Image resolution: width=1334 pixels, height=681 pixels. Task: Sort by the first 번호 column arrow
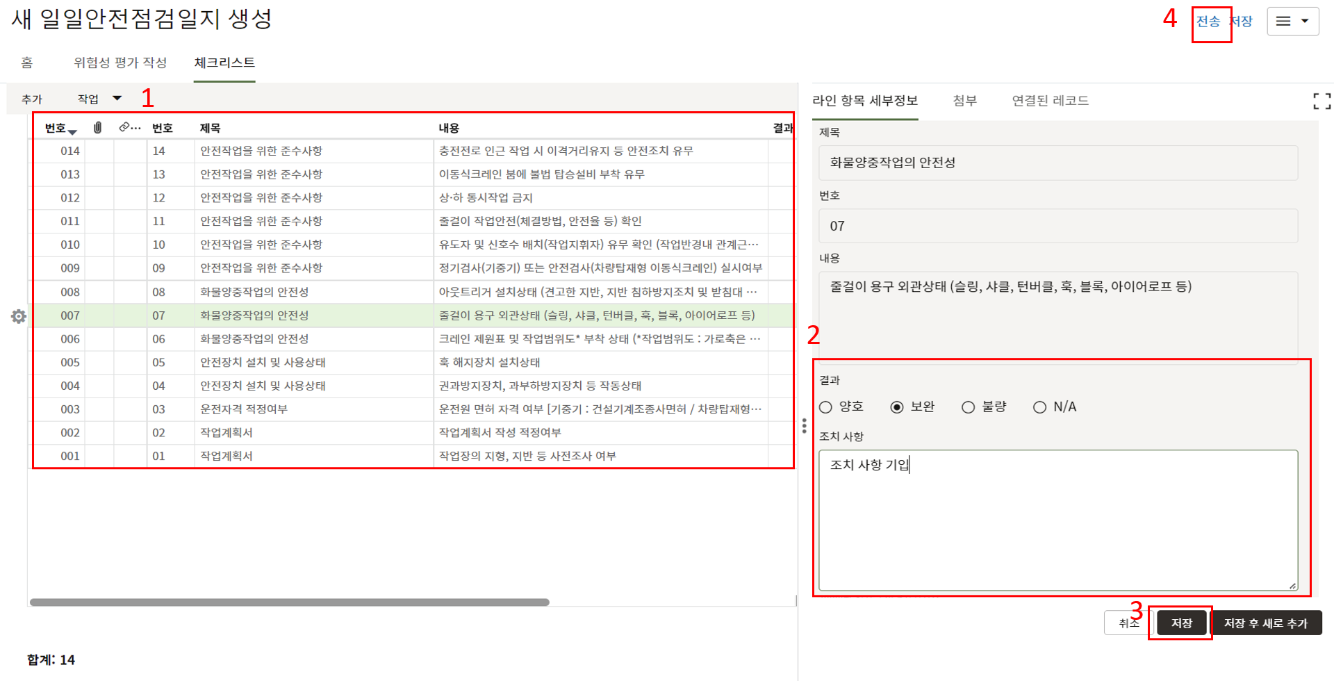[x=72, y=131]
